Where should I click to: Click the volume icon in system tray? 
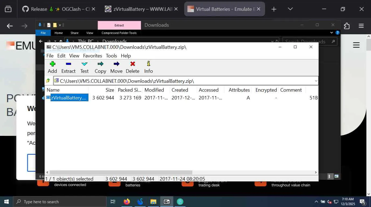tap(329, 202)
